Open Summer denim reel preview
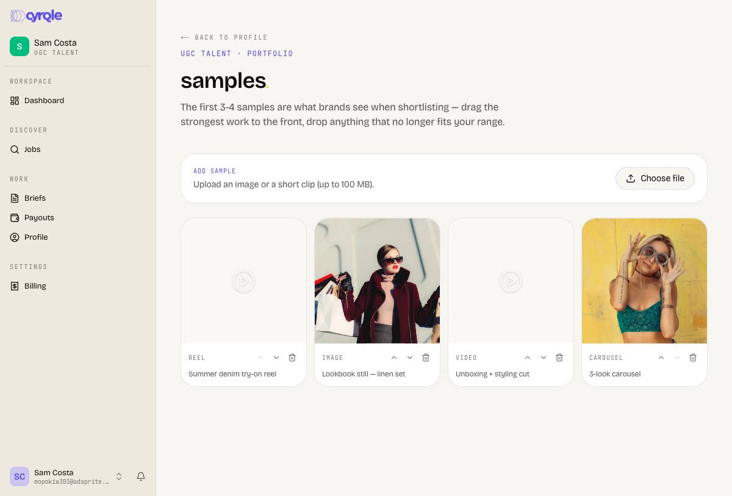Viewport: 732px width, 496px height. point(243,281)
